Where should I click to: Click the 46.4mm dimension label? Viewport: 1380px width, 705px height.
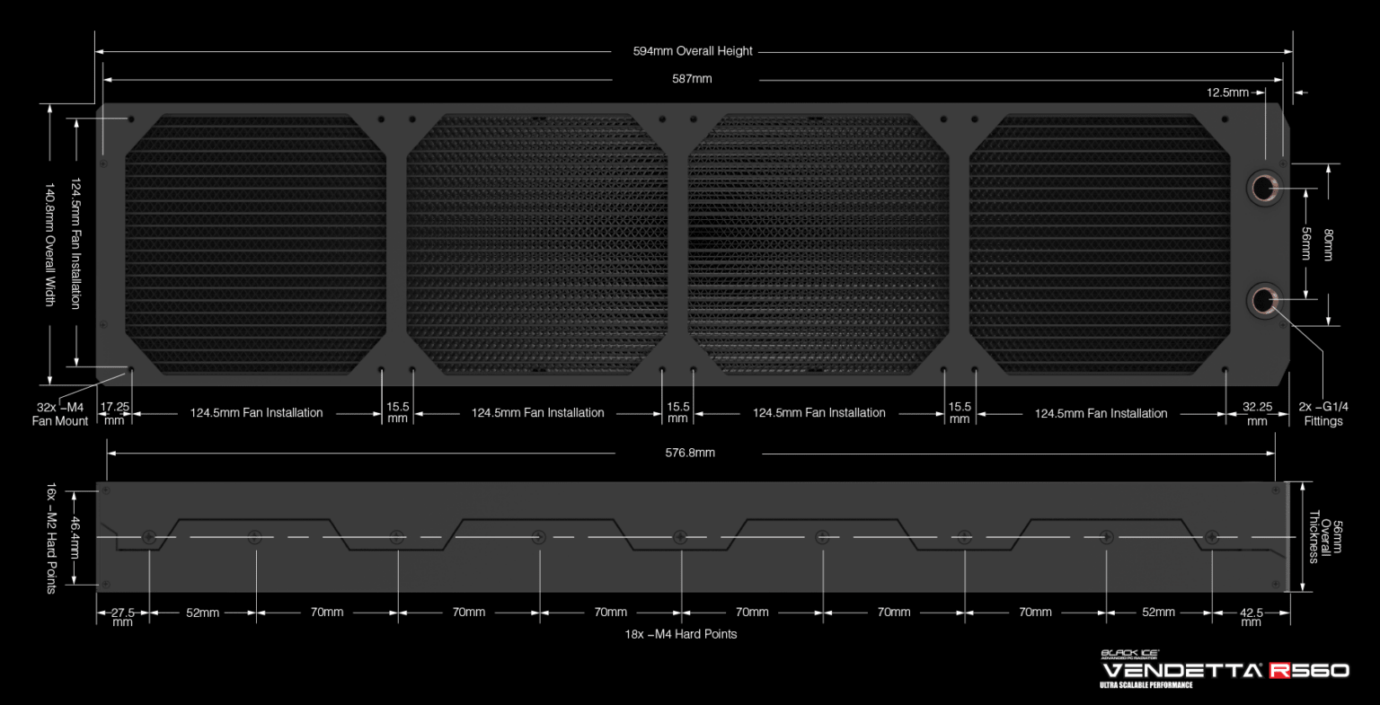tap(75, 537)
